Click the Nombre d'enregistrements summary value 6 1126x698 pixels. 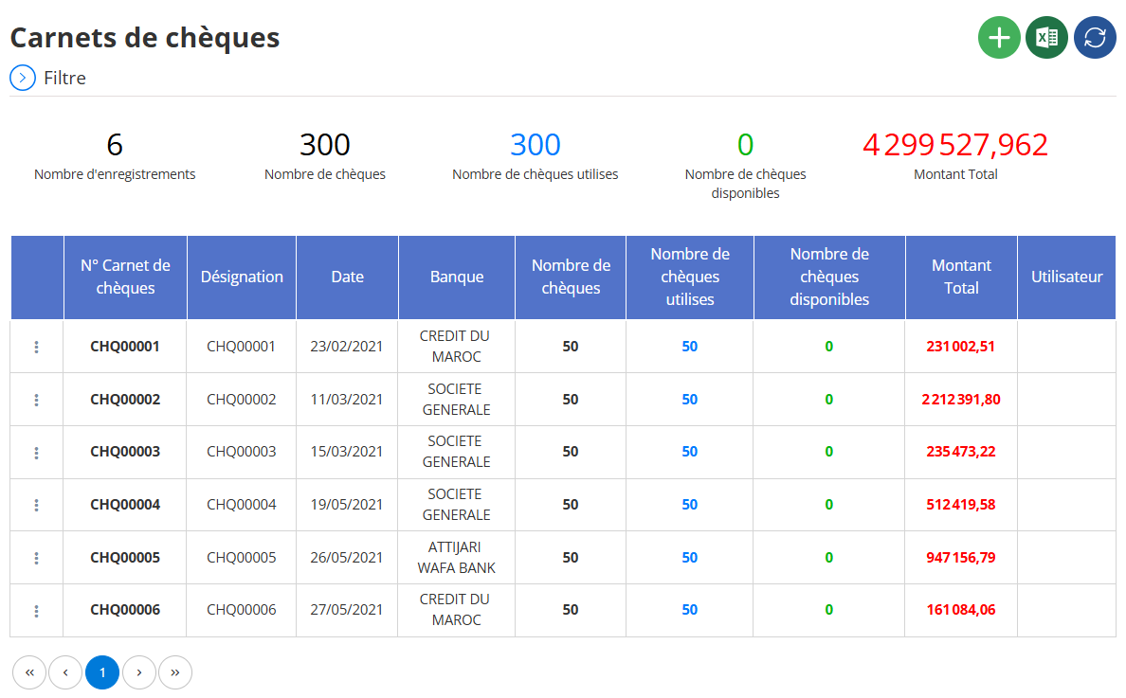point(115,145)
